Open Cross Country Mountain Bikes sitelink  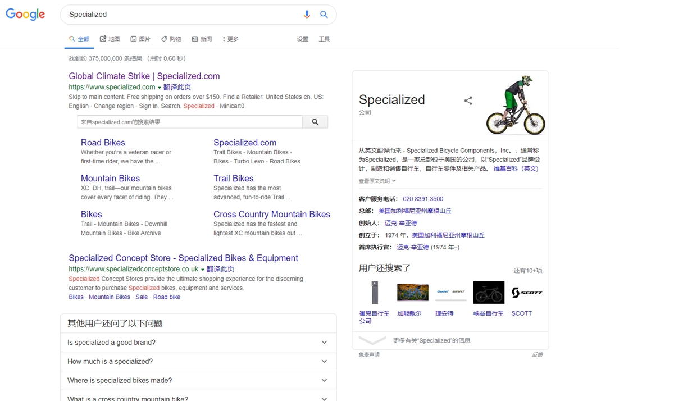pos(272,215)
